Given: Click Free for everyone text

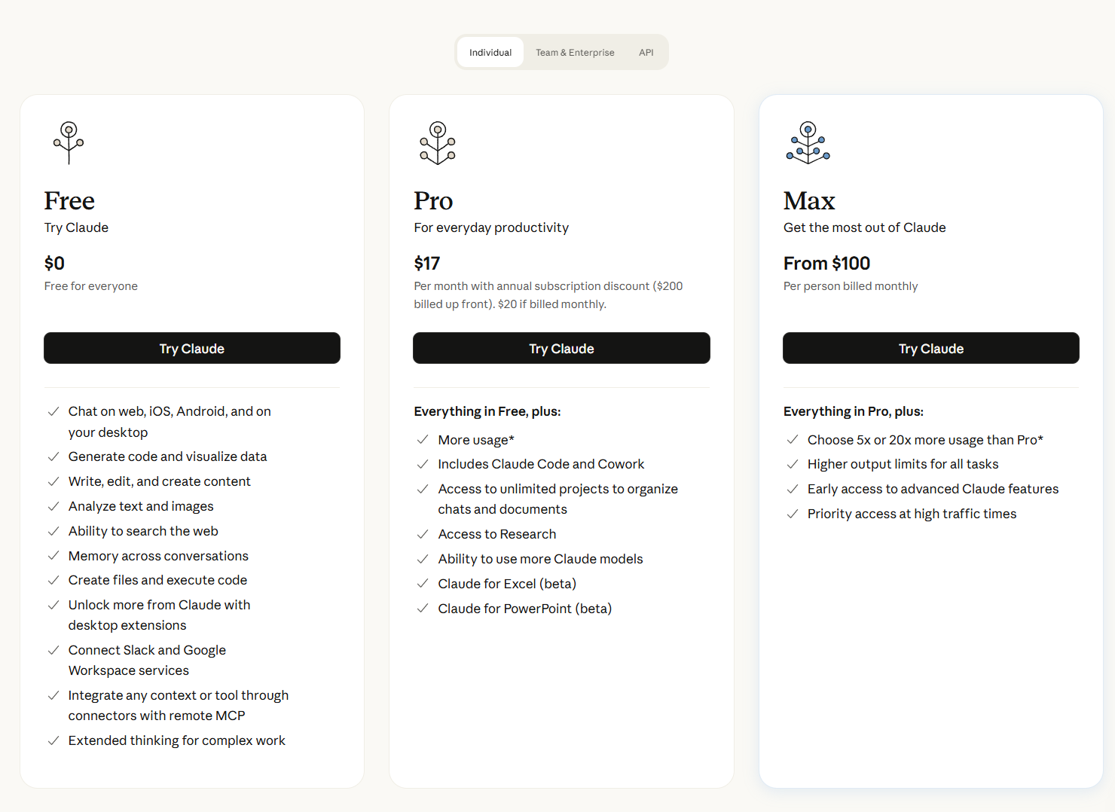Looking at the screenshot, I should [91, 286].
